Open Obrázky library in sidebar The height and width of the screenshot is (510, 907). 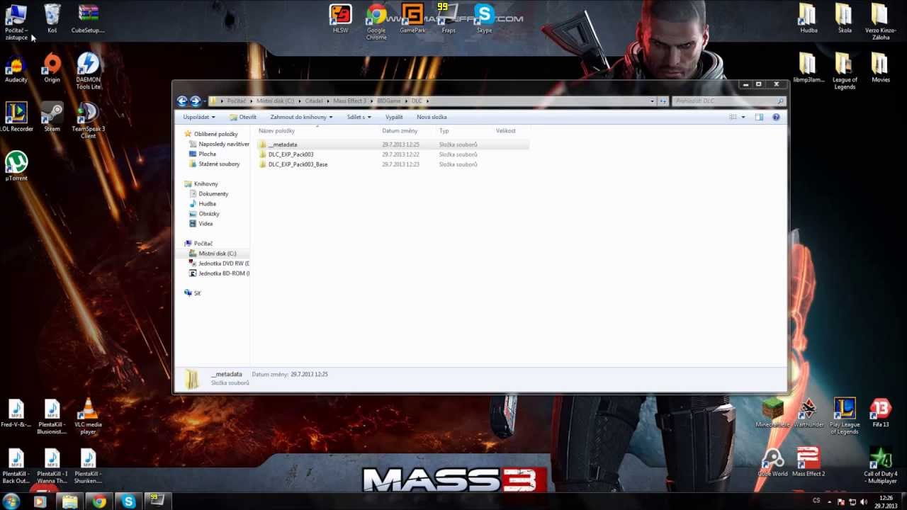pos(209,213)
